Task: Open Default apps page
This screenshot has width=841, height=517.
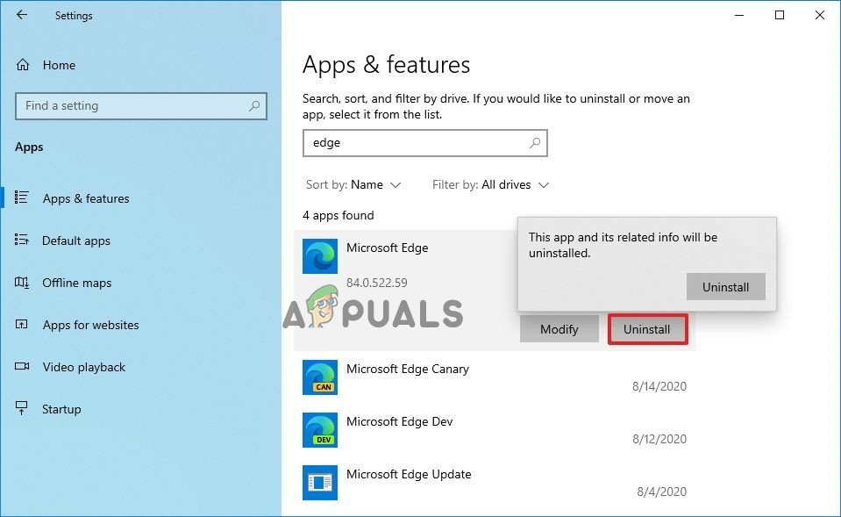Action: (76, 241)
